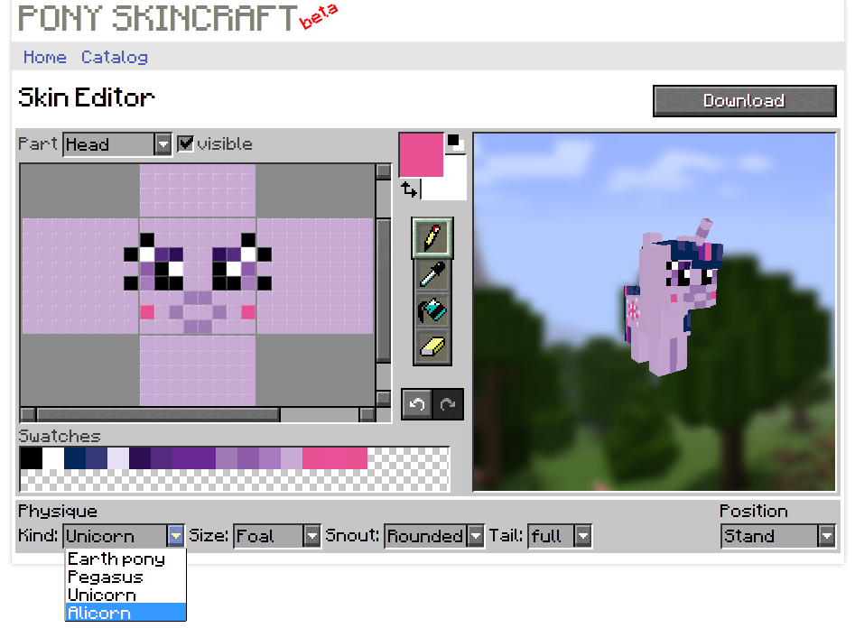The image size is (855, 628).
Task: Select the Eraser tool
Action: [x=432, y=346]
